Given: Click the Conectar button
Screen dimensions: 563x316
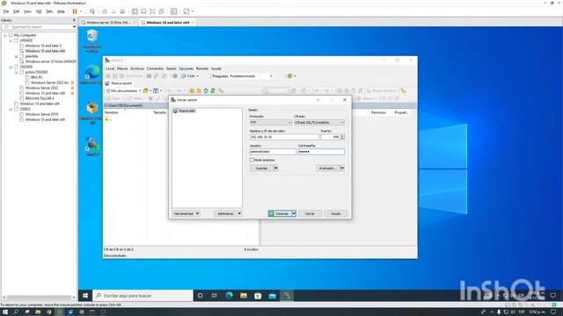Looking at the screenshot, I should [x=280, y=213].
